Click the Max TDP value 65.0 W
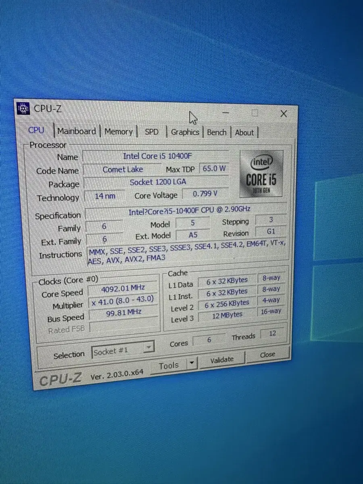 click(x=214, y=169)
